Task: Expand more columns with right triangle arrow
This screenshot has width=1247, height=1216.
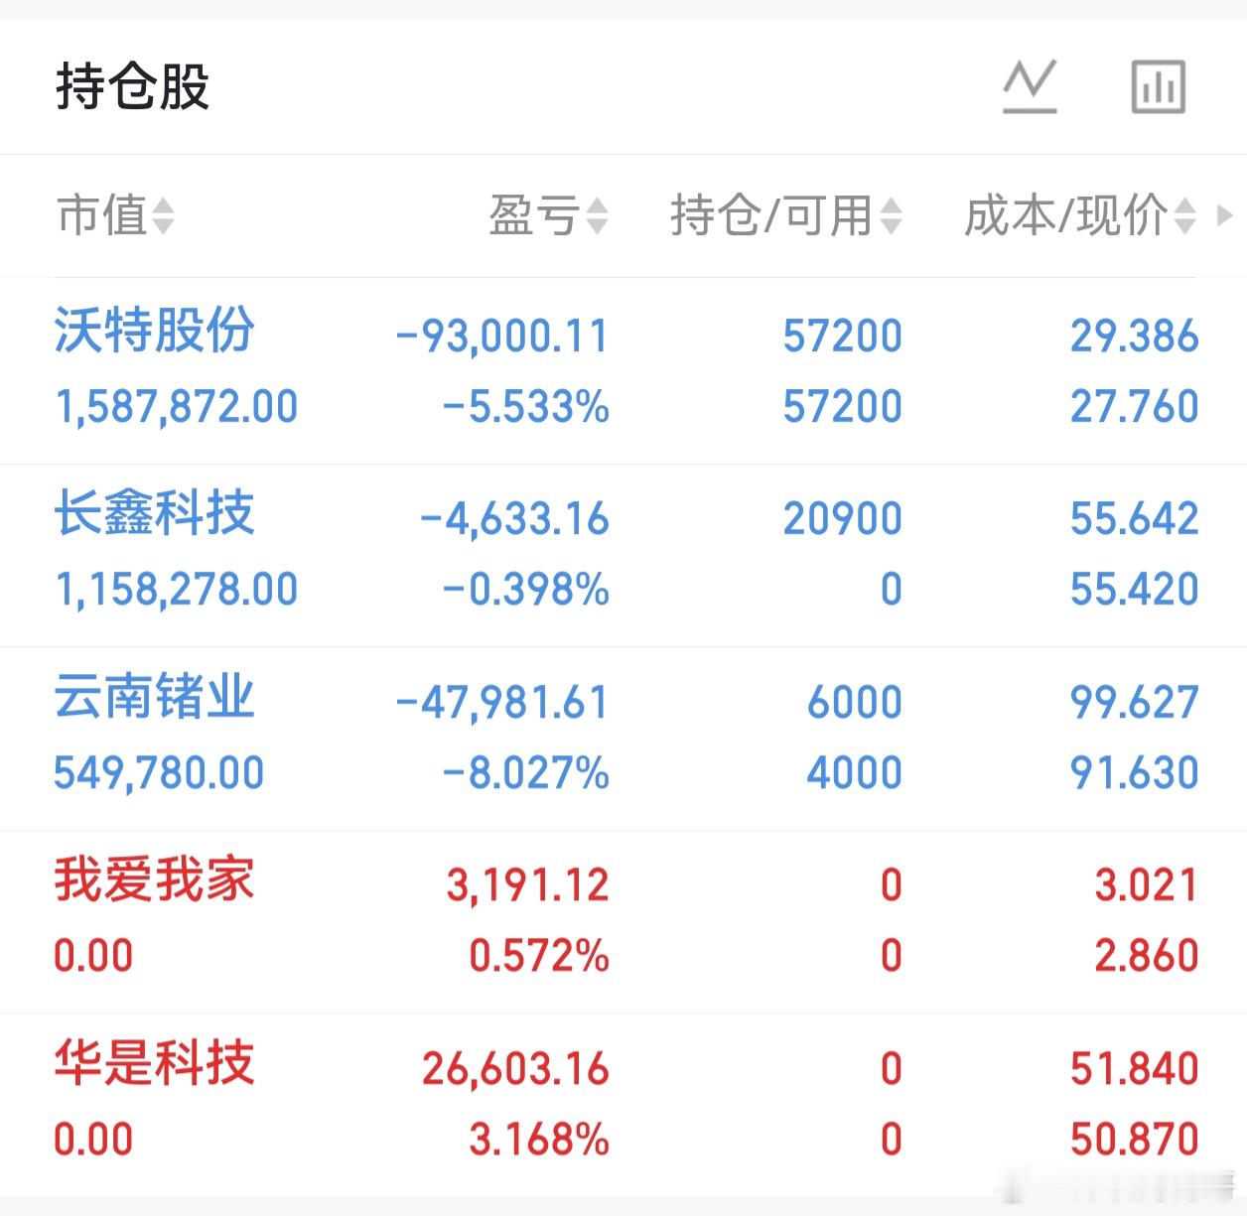Action: point(1225,214)
